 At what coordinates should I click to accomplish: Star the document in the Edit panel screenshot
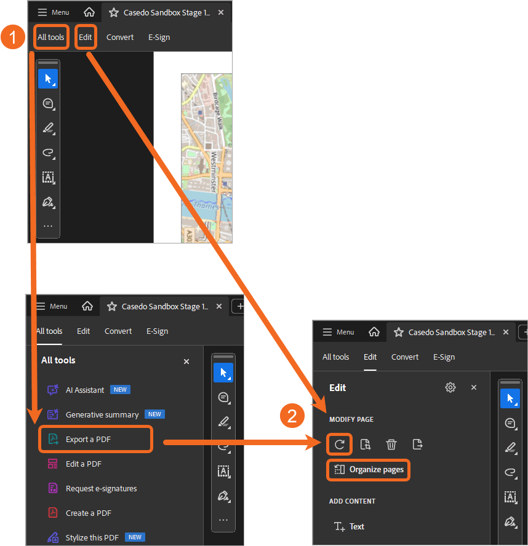coord(398,333)
